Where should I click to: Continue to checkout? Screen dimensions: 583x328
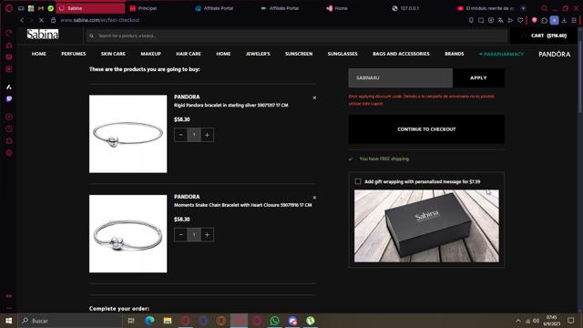click(426, 129)
